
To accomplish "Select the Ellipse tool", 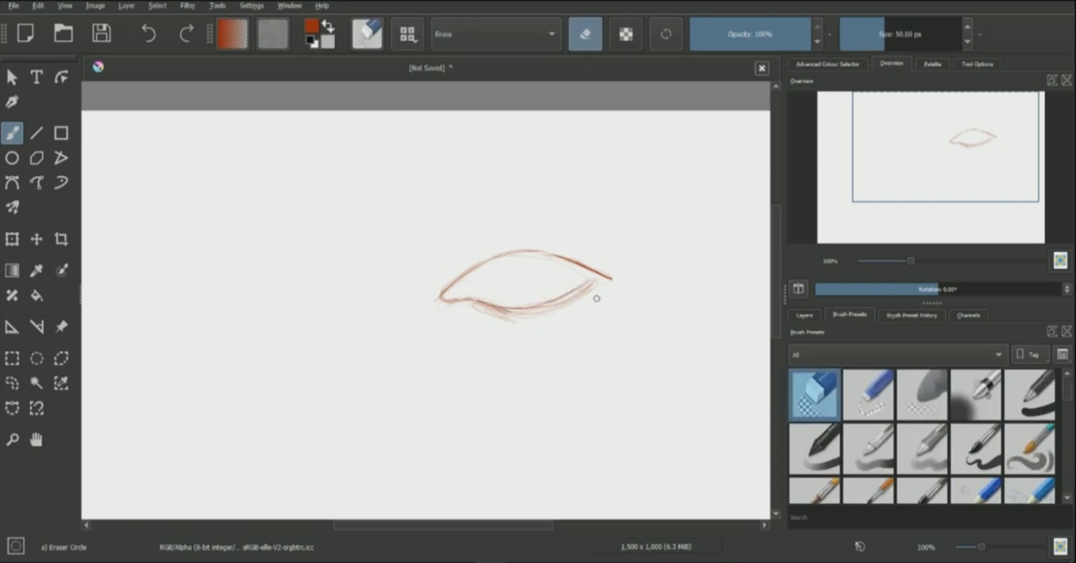I will (x=12, y=158).
